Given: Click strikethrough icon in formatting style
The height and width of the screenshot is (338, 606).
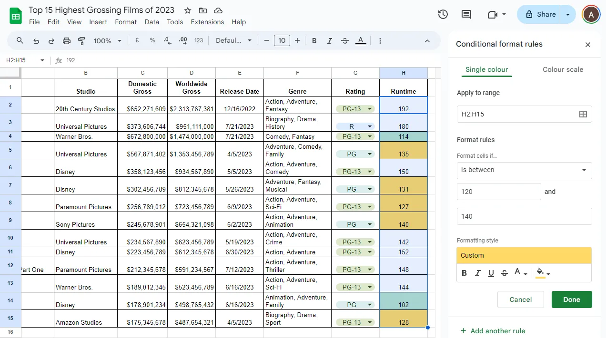Looking at the screenshot, I should click(505, 273).
